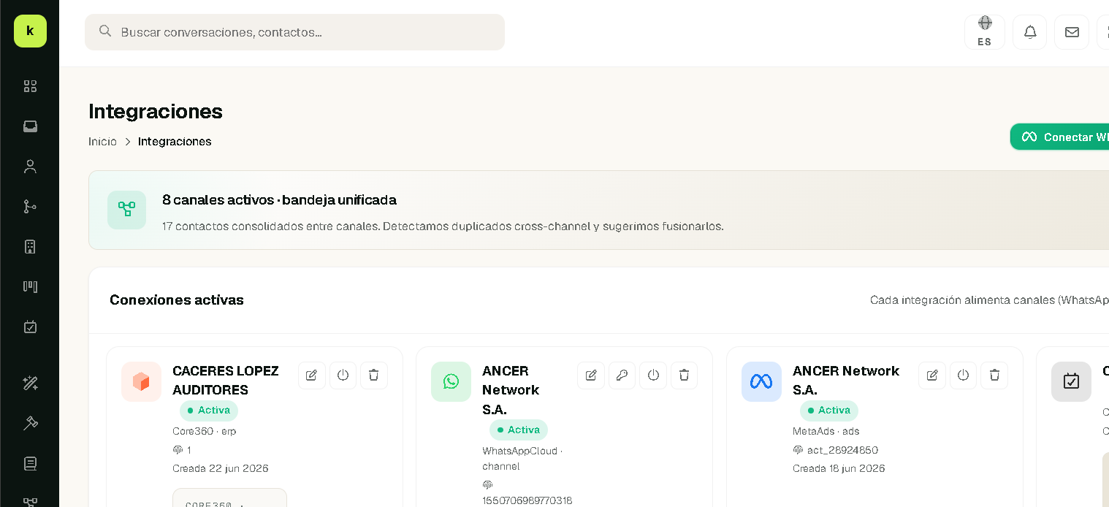Click the 'WhatsAppCloud · channel' label
The width and height of the screenshot is (1109, 507).
[x=522, y=459]
